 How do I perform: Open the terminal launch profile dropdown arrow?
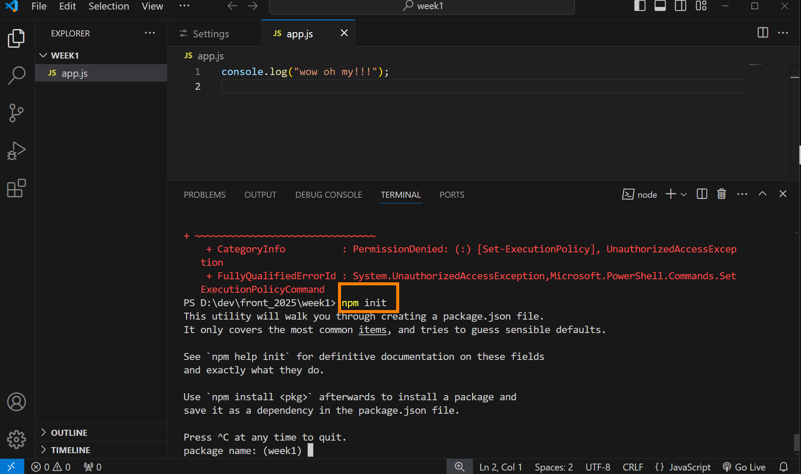click(684, 194)
